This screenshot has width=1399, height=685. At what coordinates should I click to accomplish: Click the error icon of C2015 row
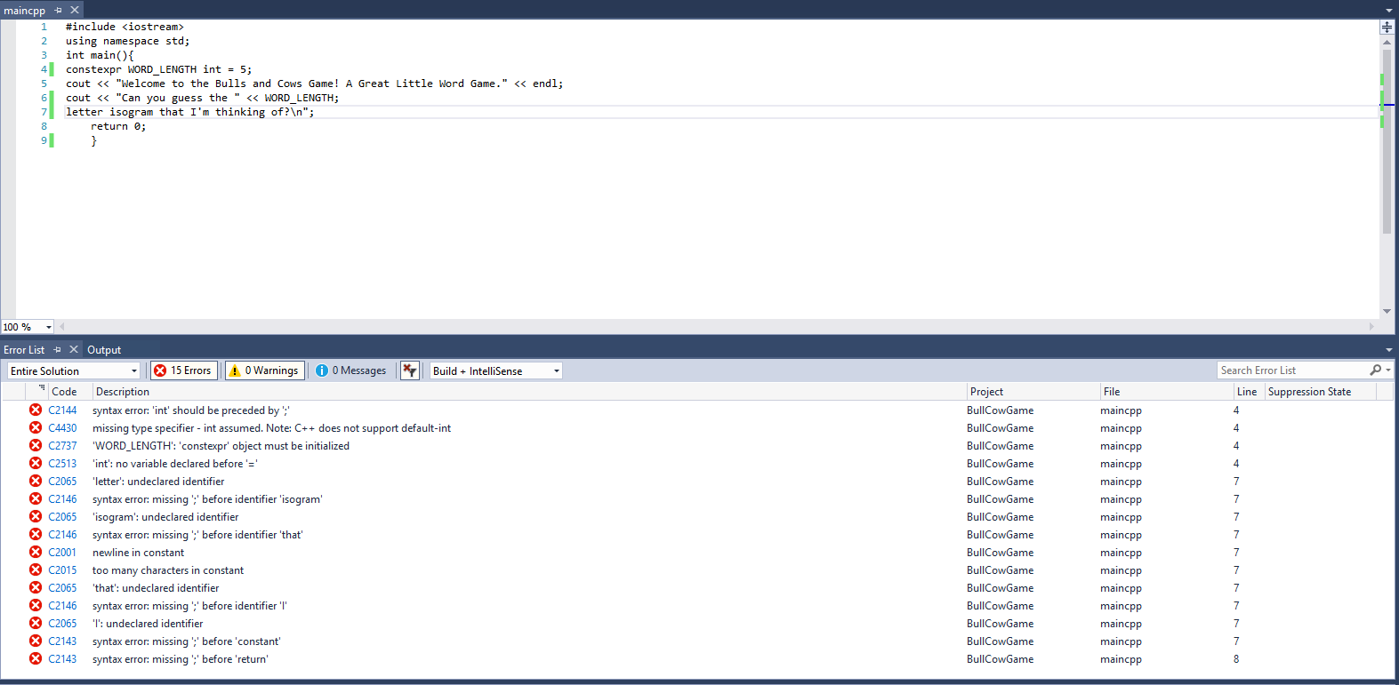36,570
